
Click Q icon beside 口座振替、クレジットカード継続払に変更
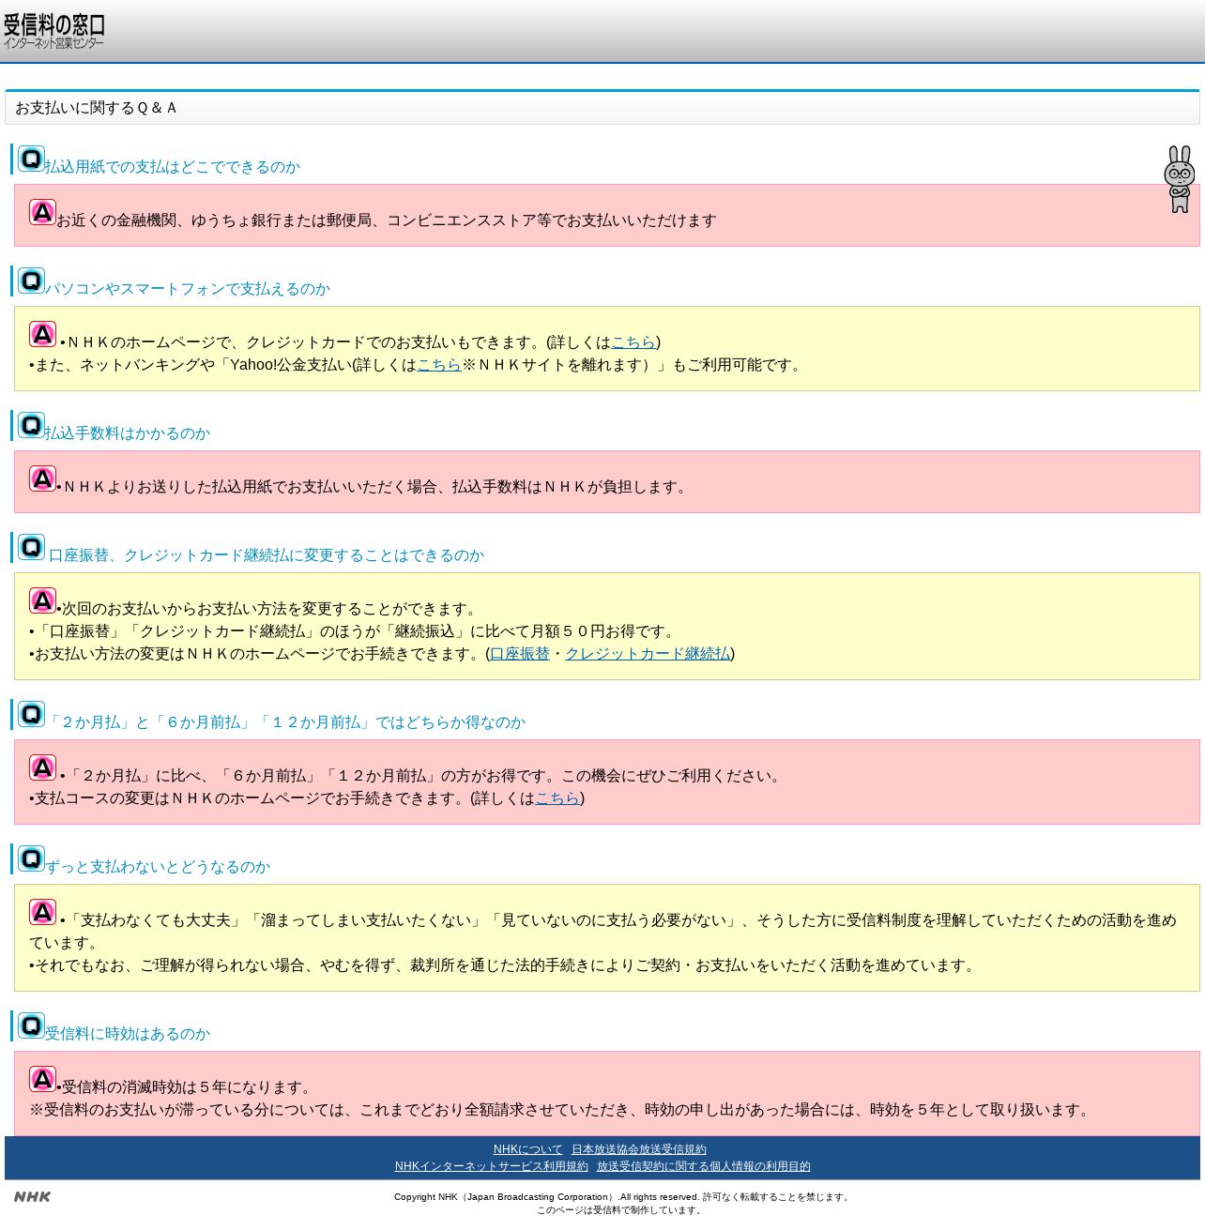[31, 547]
